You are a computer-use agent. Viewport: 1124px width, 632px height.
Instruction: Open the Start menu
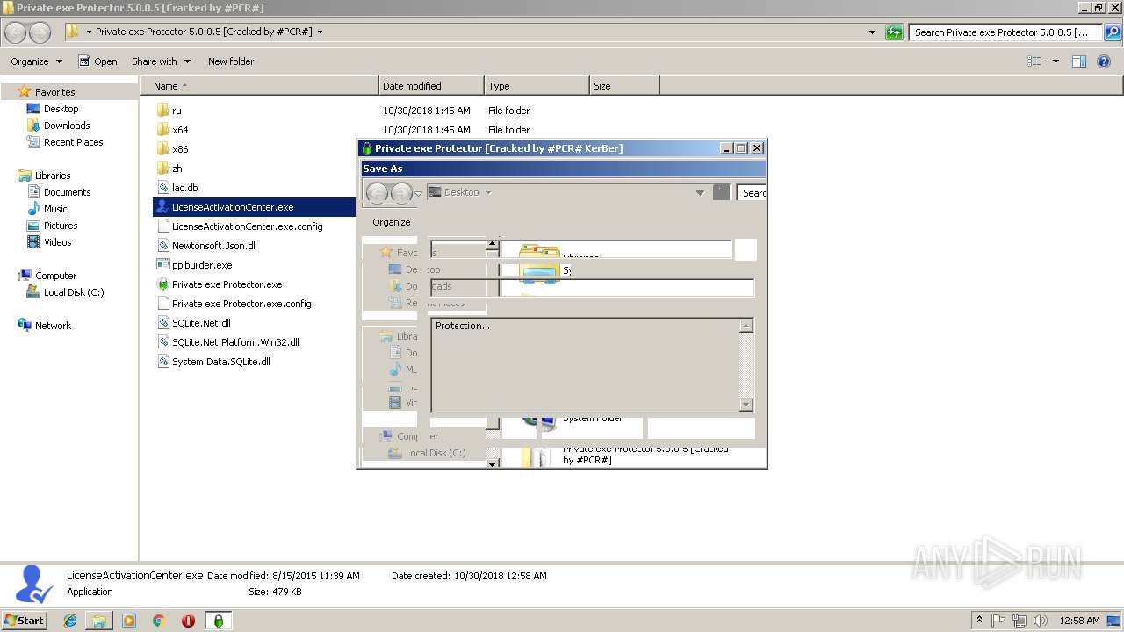(x=24, y=621)
